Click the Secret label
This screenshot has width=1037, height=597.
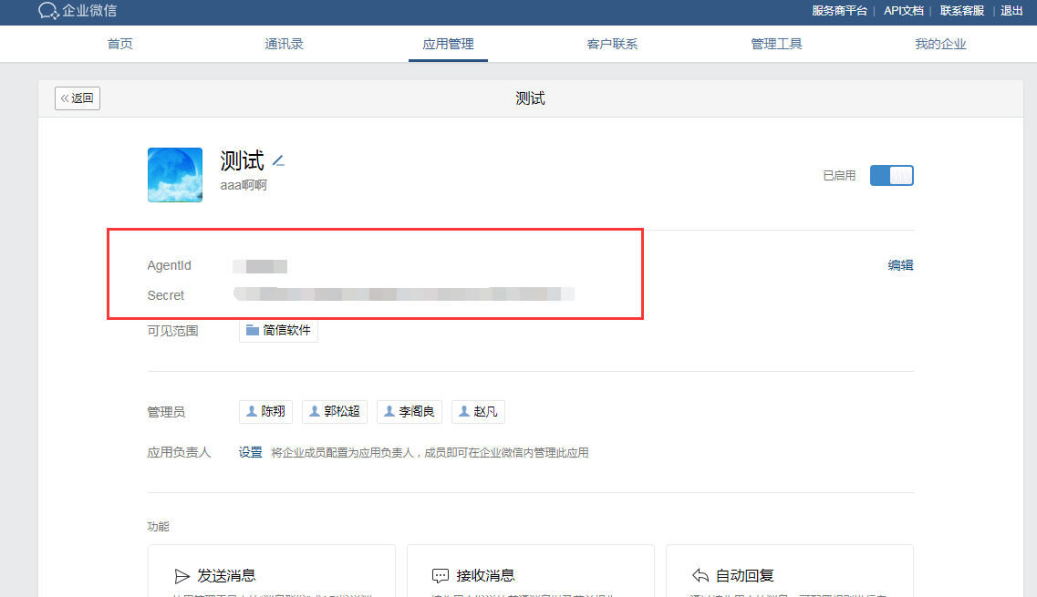coord(165,295)
